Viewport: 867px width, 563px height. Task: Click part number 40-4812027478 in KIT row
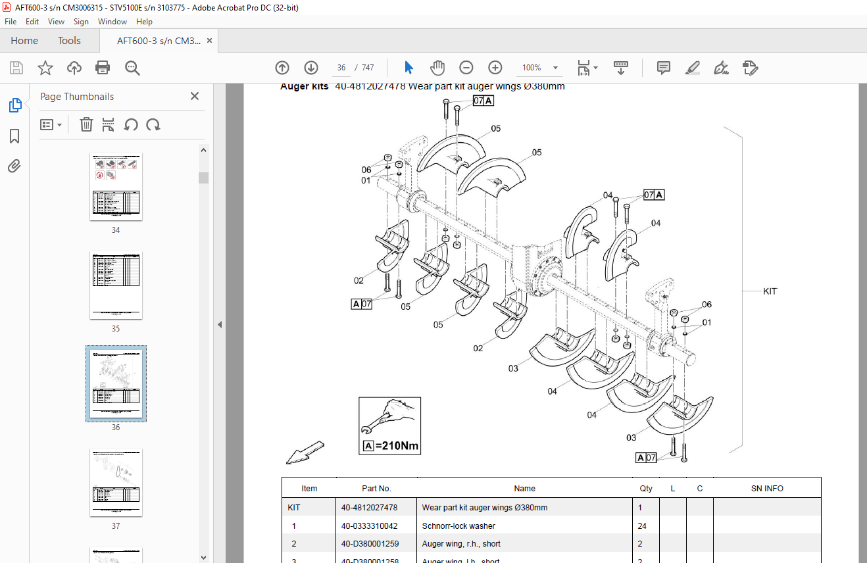[x=369, y=508]
